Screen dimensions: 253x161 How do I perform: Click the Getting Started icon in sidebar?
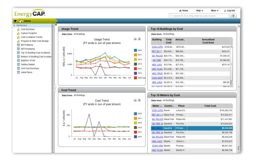[18, 65]
